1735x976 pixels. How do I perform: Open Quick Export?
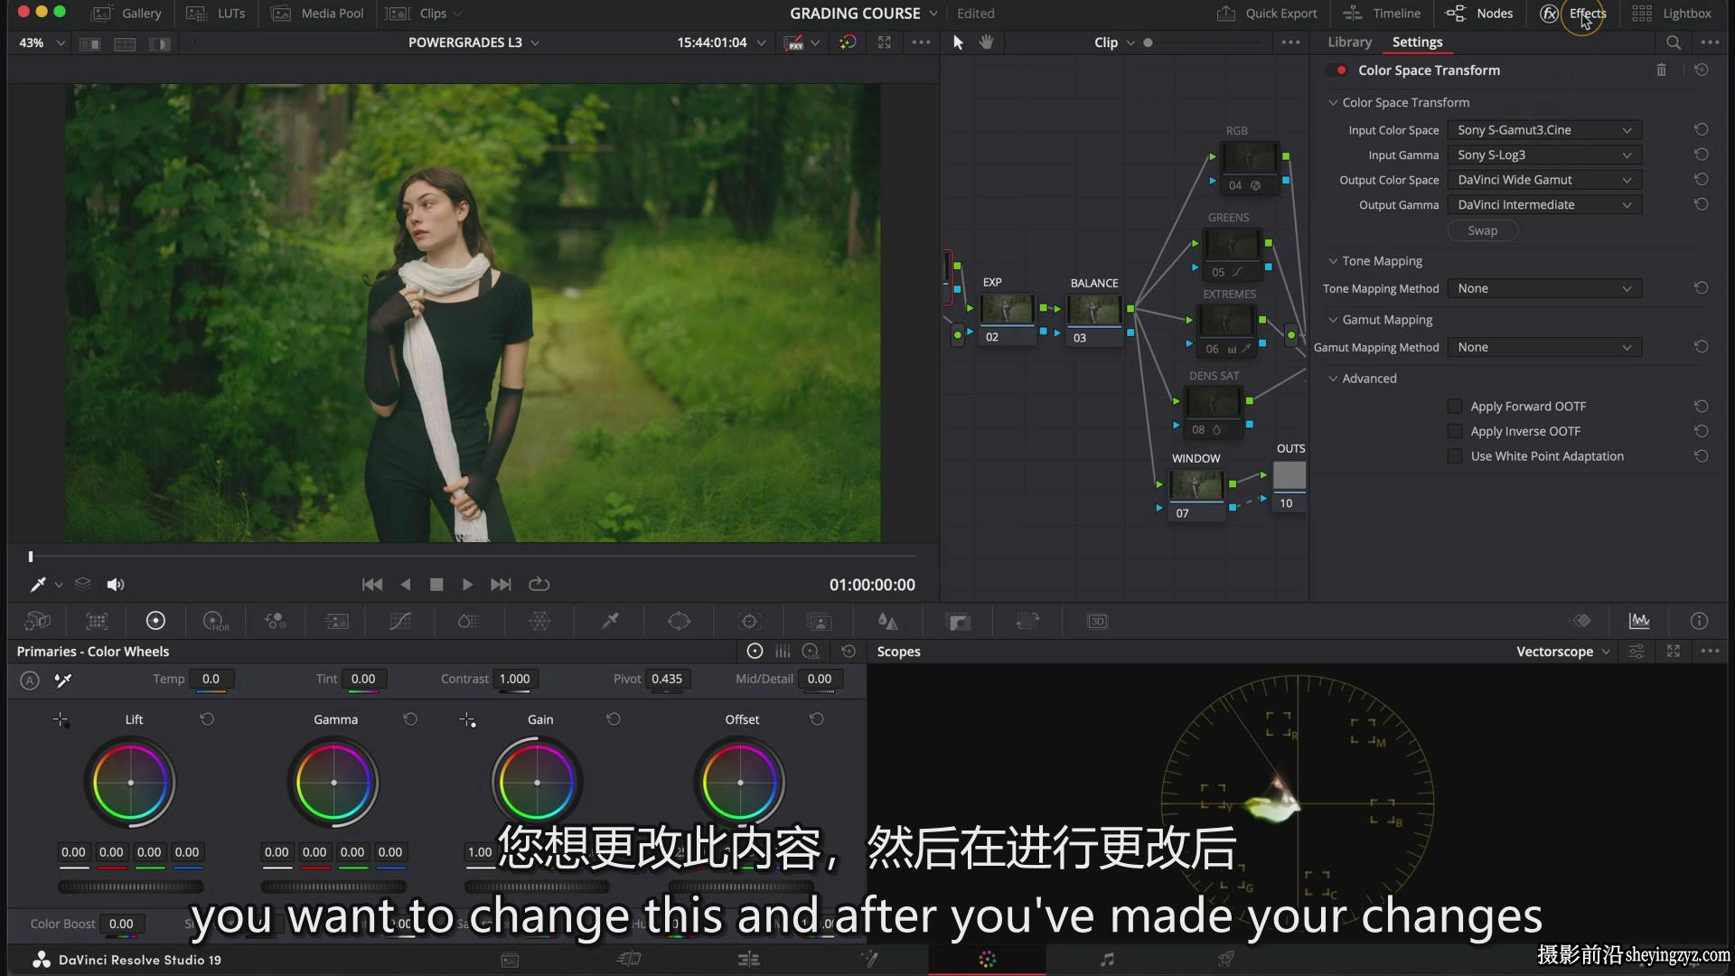[1267, 14]
